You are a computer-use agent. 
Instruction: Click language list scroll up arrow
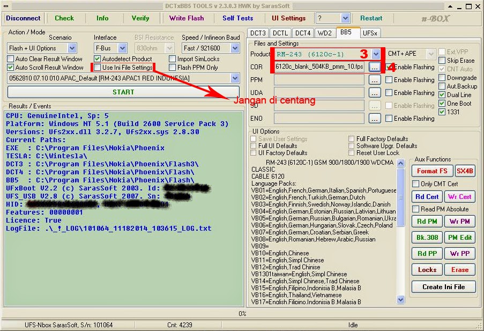pyautogui.click(x=401, y=163)
